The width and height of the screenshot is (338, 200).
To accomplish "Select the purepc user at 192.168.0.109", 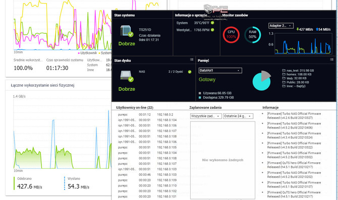I will click(147, 180).
